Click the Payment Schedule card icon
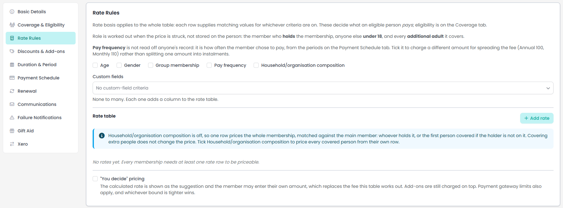563x208 pixels. (12, 78)
